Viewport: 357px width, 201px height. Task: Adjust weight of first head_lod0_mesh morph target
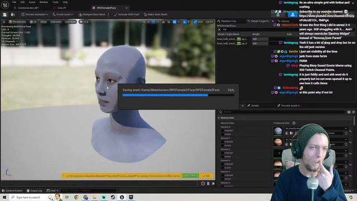(260, 39)
